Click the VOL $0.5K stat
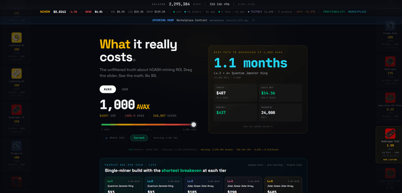402x193 pixels. click(118, 12)
